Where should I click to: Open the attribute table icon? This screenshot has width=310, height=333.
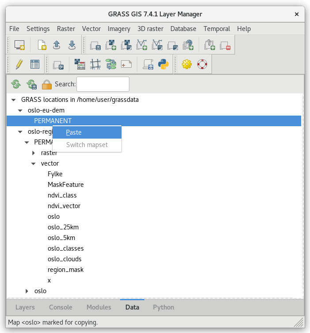35,64
